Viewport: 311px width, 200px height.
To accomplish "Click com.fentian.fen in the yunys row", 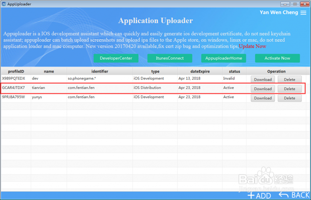I will tap(81, 97).
